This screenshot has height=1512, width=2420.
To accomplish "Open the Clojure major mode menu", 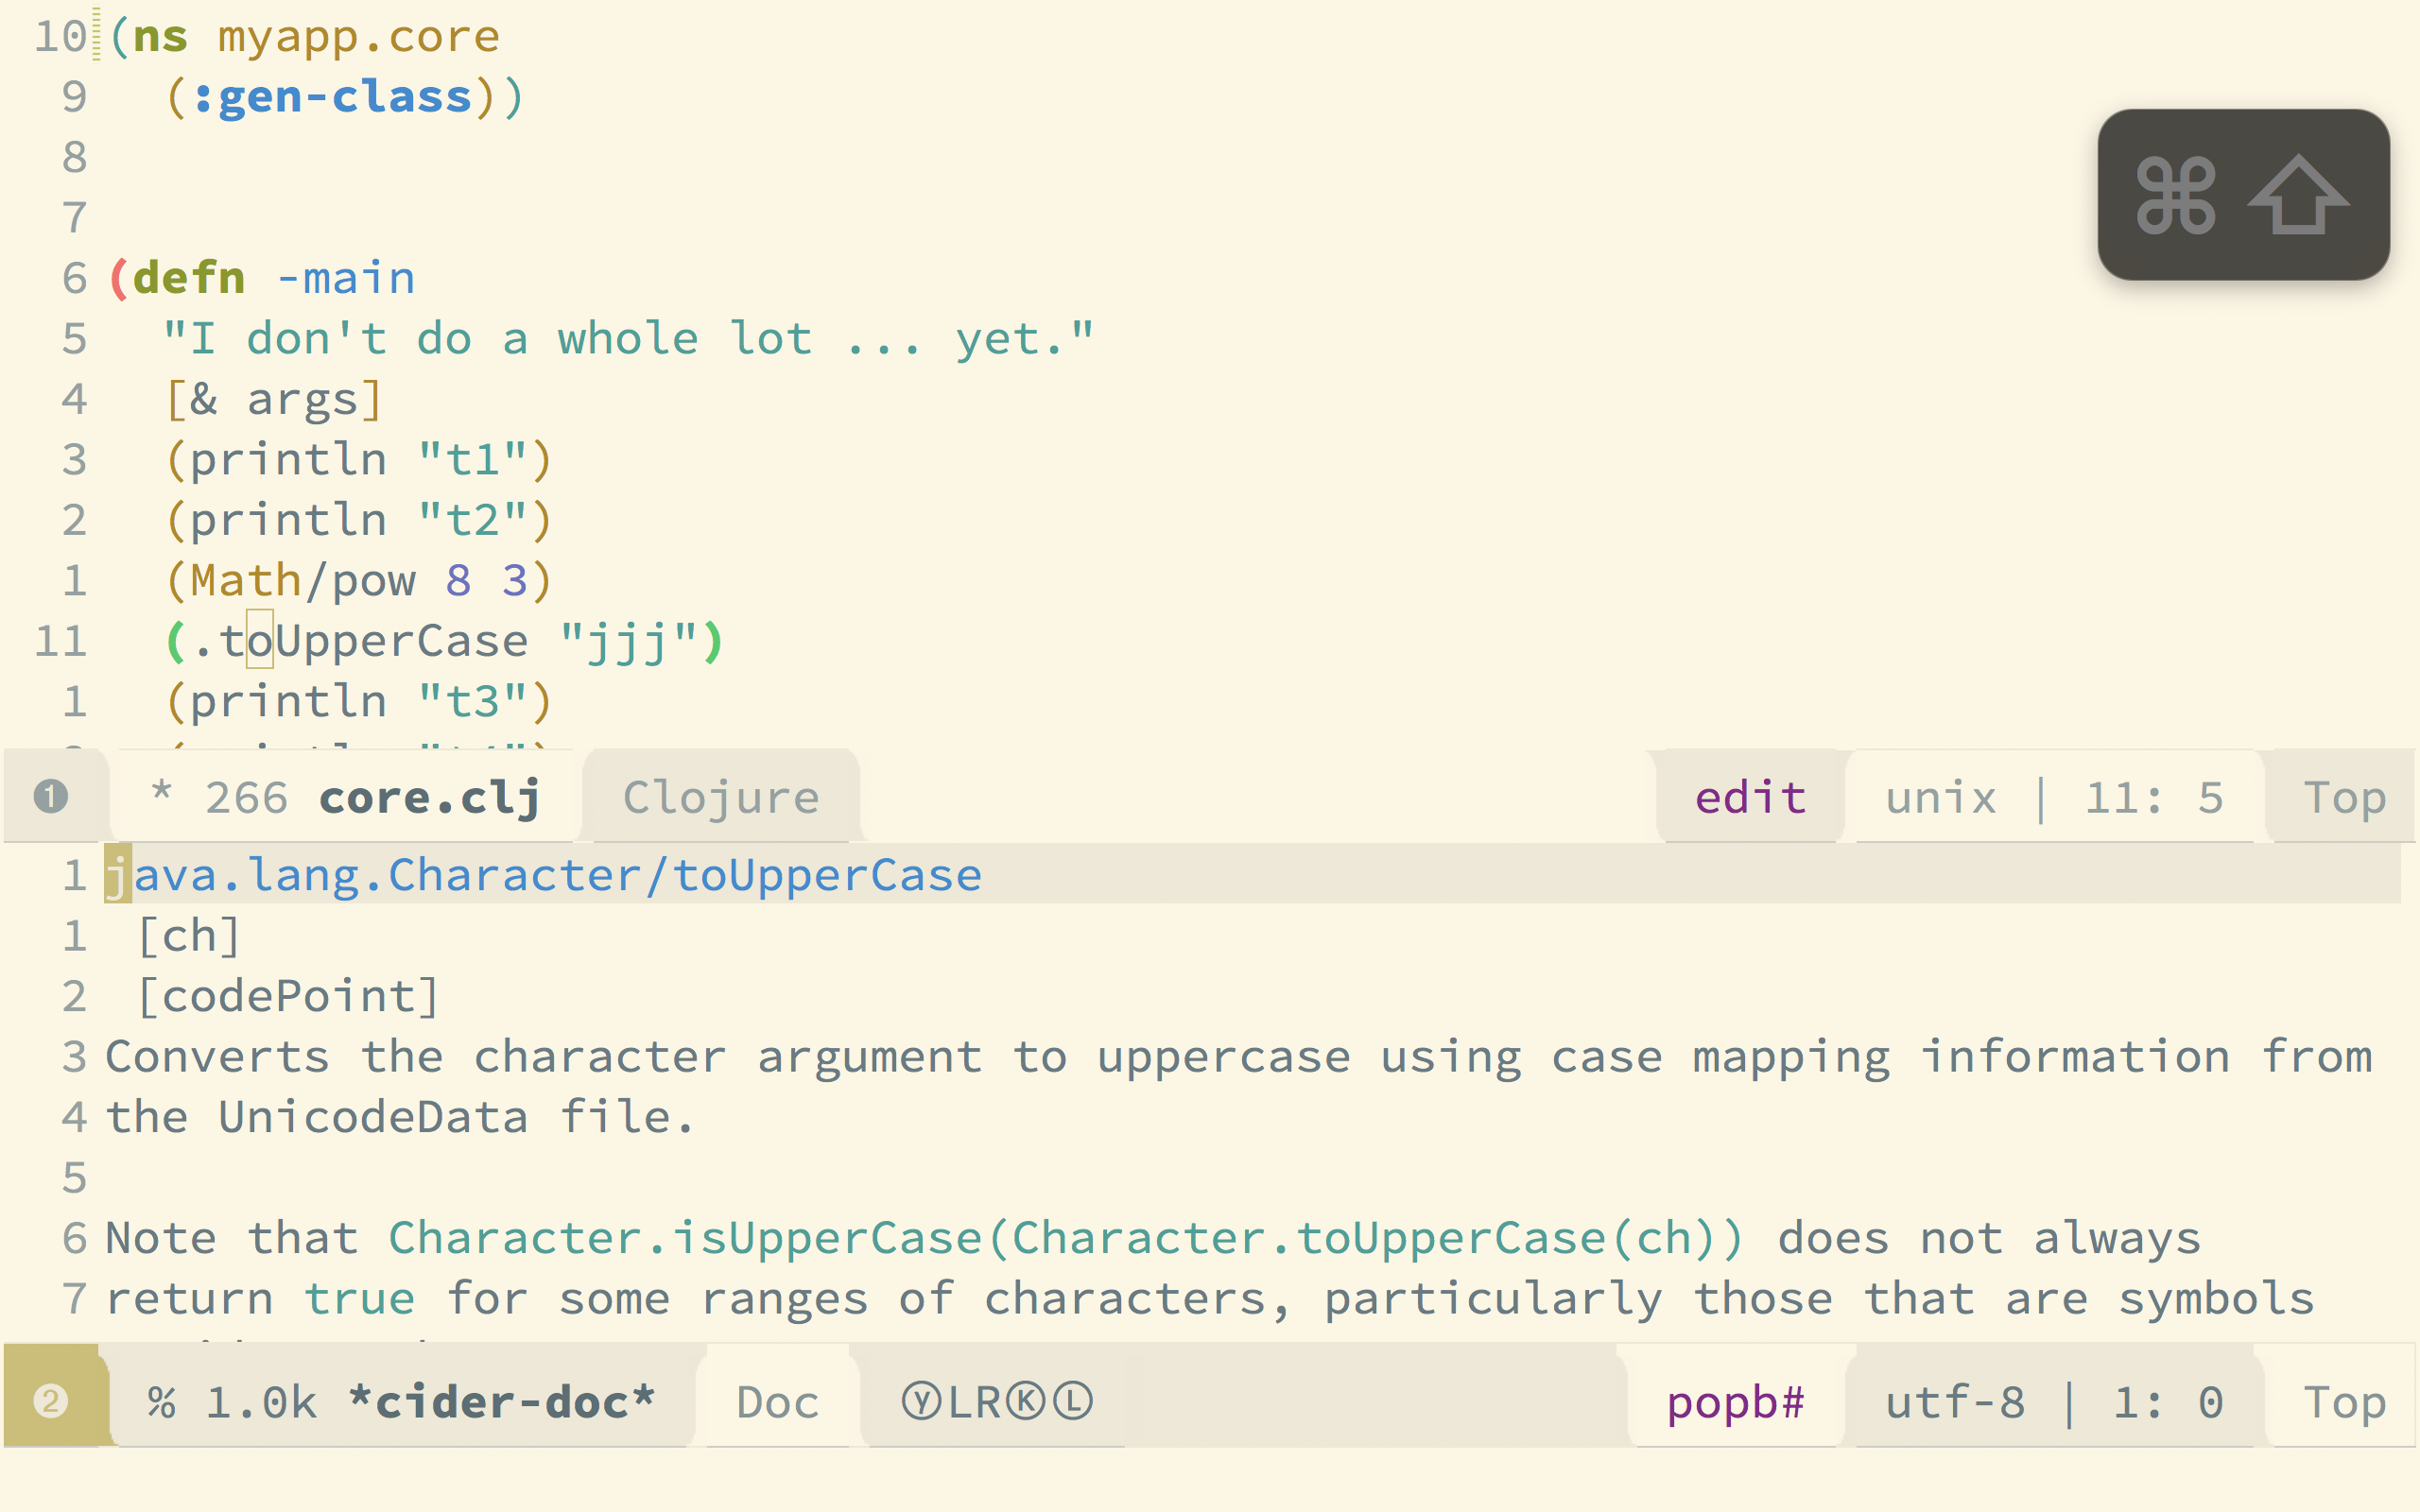I will 721,798.
